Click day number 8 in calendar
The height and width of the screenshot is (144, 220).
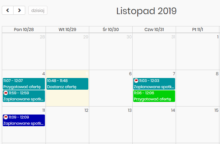(x=217, y=74)
